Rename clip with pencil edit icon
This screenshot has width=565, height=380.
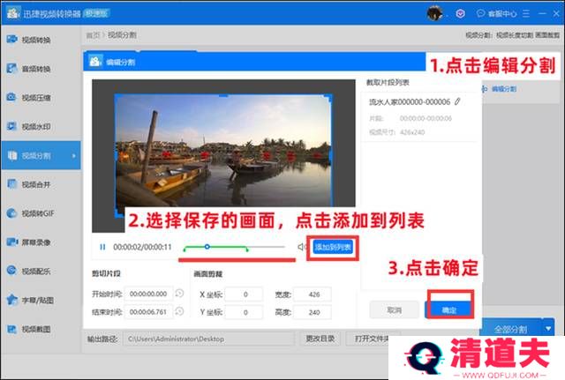tap(457, 102)
